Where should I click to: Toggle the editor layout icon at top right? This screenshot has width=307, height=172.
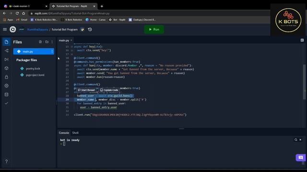pos(302,40)
